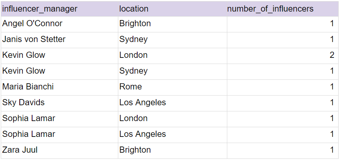Click Los Angeles in Sky Davids' row
339x160 pixels.
coord(143,103)
